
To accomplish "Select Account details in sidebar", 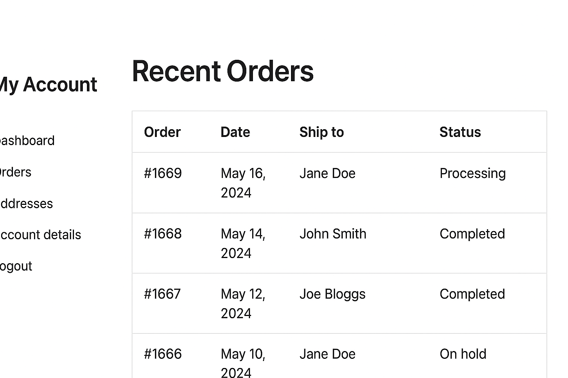I will [40, 235].
